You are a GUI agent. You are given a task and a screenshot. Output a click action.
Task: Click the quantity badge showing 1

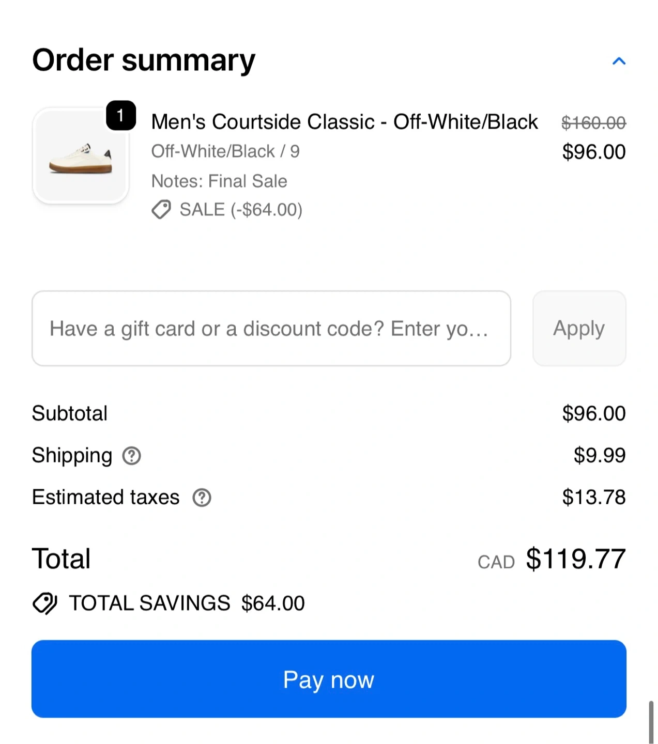click(x=121, y=115)
